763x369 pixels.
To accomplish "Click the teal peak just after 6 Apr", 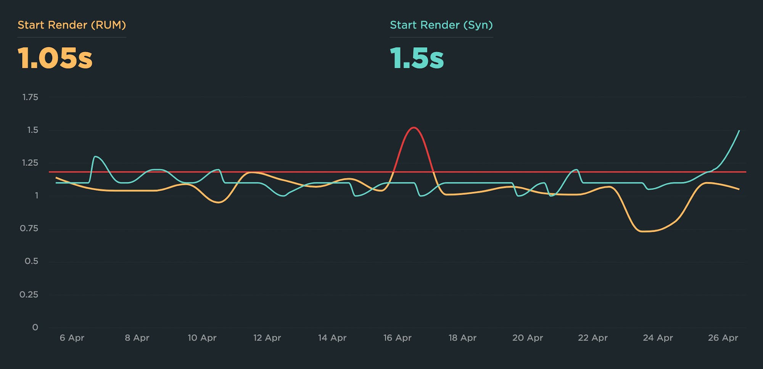I will click(x=95, y=156).
